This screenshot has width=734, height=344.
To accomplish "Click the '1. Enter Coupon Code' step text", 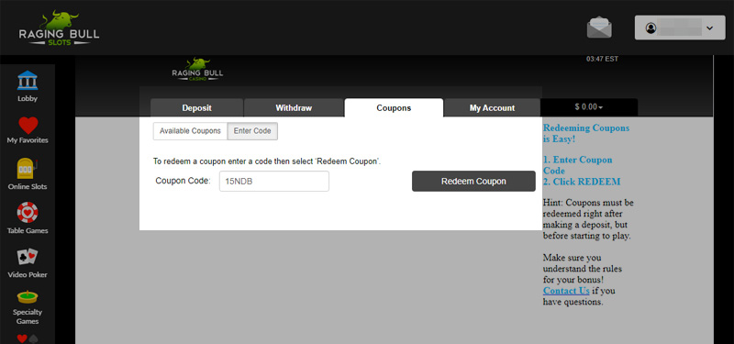I will coord(577,165).
